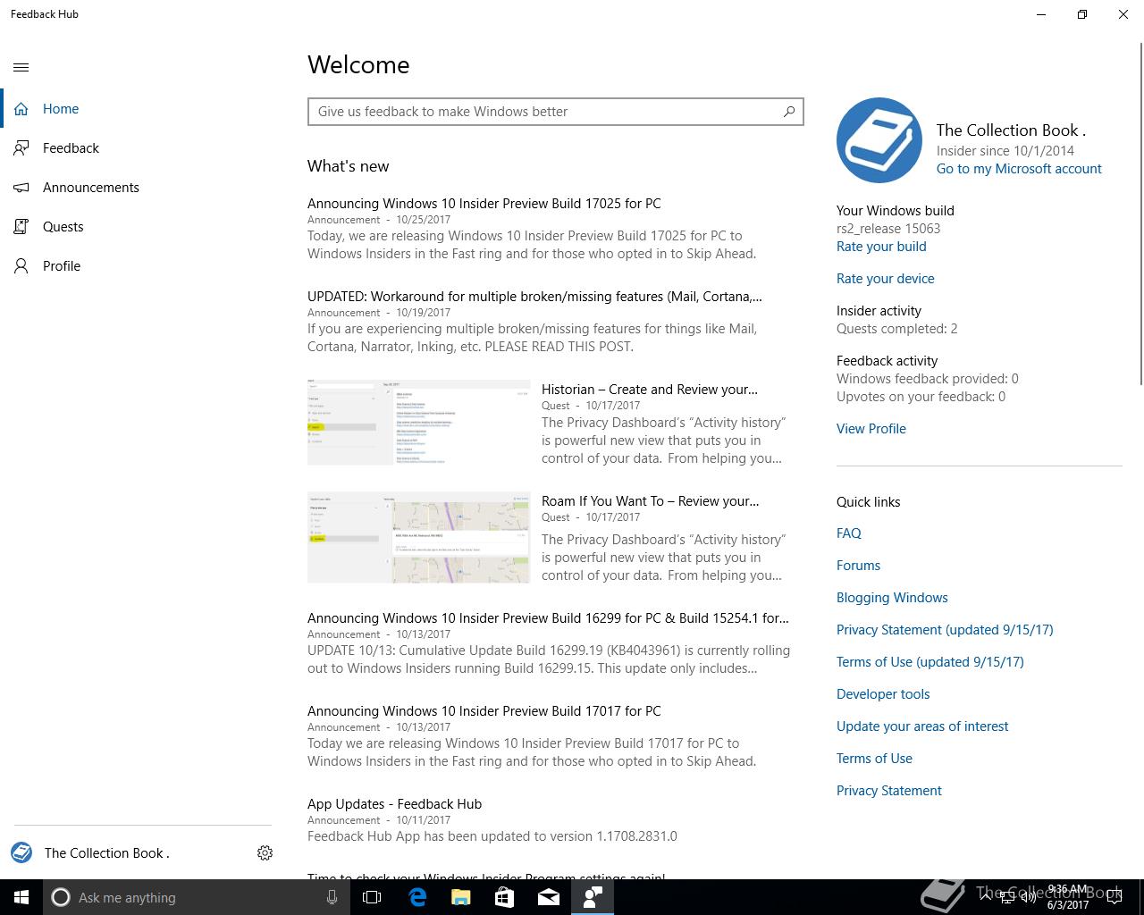1144x915 pixels.
Task: Click the Cortana microphone icon
Action: pos(332,897)
